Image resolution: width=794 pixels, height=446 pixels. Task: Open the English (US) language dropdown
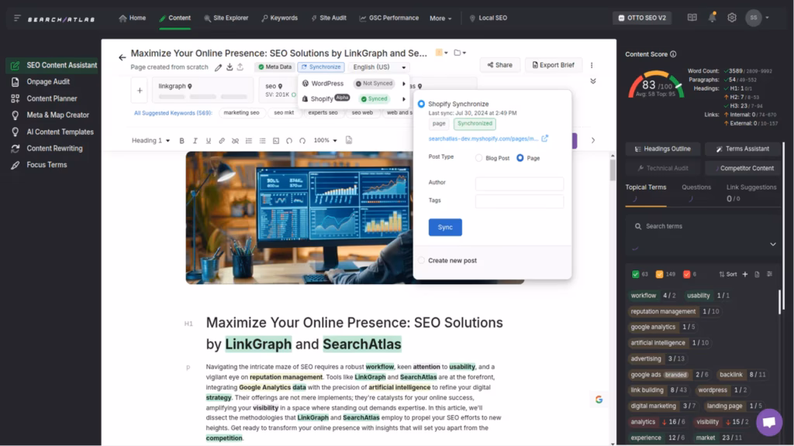(379, 67)
